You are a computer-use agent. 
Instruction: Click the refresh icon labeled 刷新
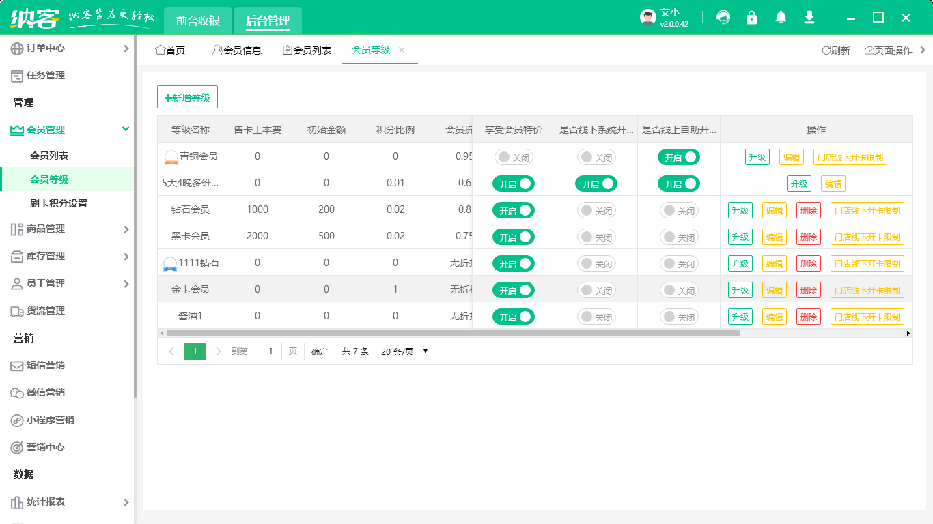tap(835, 50)
